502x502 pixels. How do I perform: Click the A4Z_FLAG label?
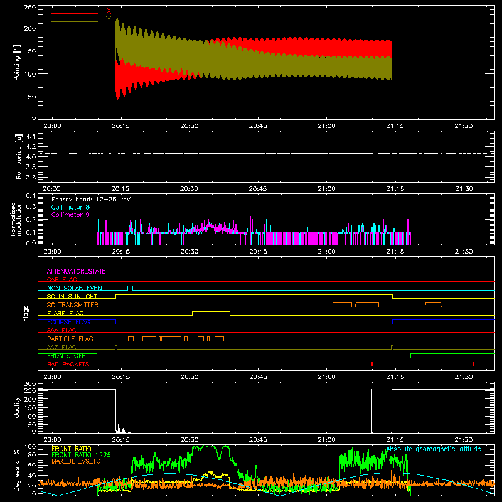(61, 347)
